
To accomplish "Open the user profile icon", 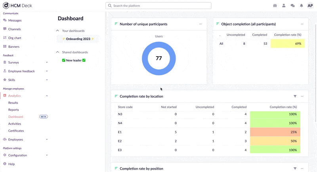I will [x=284, y=6].
